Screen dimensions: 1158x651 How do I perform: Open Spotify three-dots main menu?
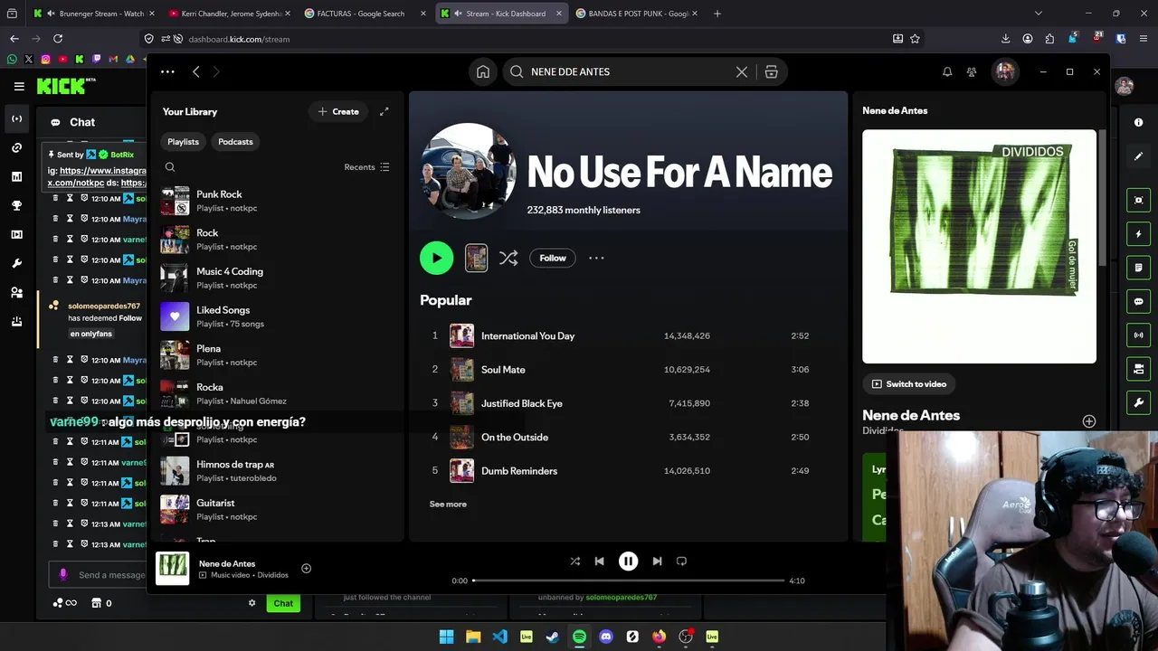coord(167,71)
